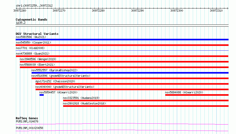This screenshot has width=236, height=134.
Task: Open the nsv4736889 (Quan2021) label
Action: point(33,54)
